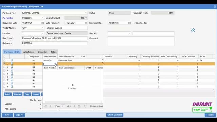The width and height of the screenshot is (217, 122).
Task: Click the Submit button
Action: 210,115
